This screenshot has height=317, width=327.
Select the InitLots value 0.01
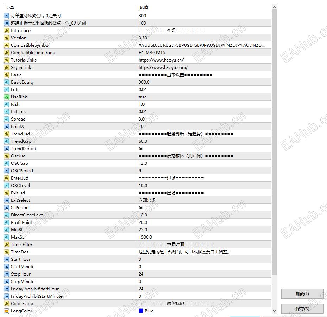pyautogui.click(x=143, y=111)
